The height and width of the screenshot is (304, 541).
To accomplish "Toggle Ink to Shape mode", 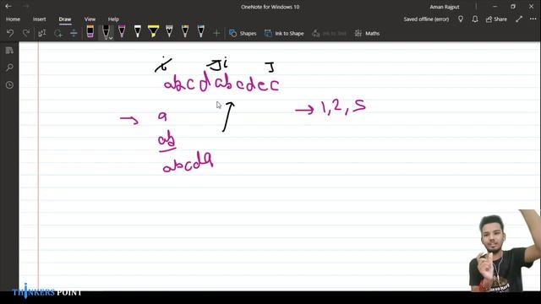I will click(284, 34).
